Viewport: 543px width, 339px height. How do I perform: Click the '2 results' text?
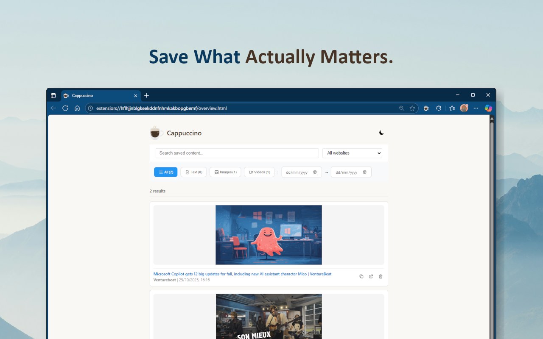pos(157,191)
